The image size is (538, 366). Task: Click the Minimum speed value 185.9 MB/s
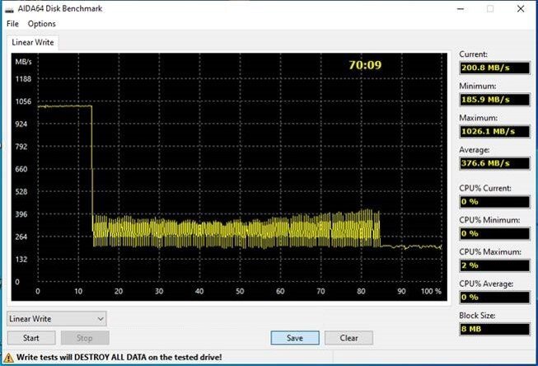(494, 100)
